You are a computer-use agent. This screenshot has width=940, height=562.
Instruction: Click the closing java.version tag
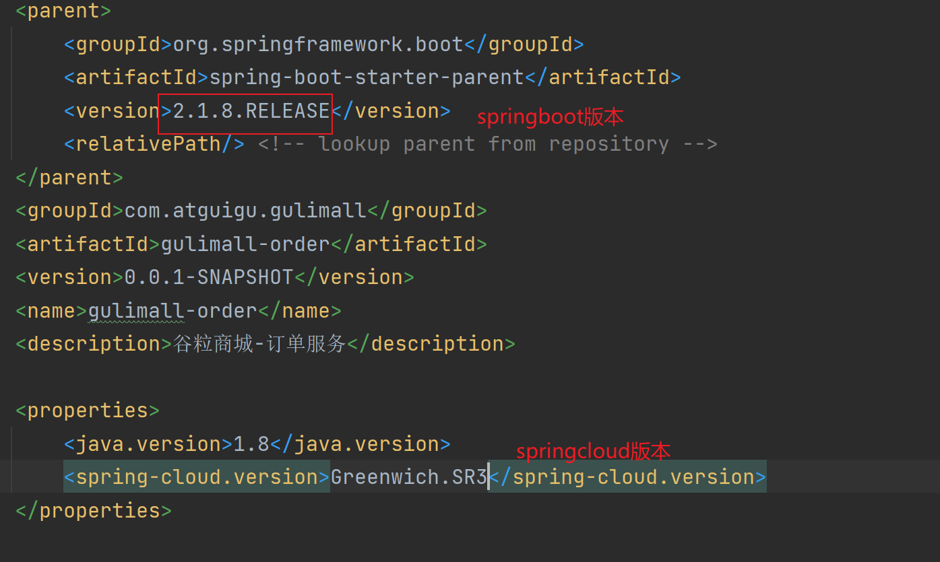[361, 444]
